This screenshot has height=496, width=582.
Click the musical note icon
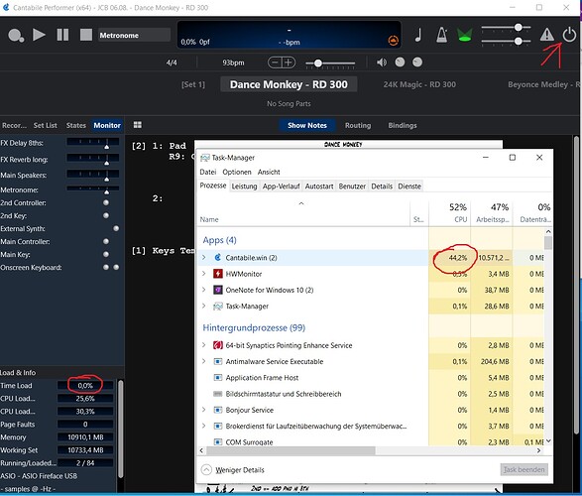coord(418,35)
